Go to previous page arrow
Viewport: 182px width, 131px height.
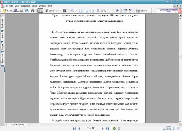point(79,128)
